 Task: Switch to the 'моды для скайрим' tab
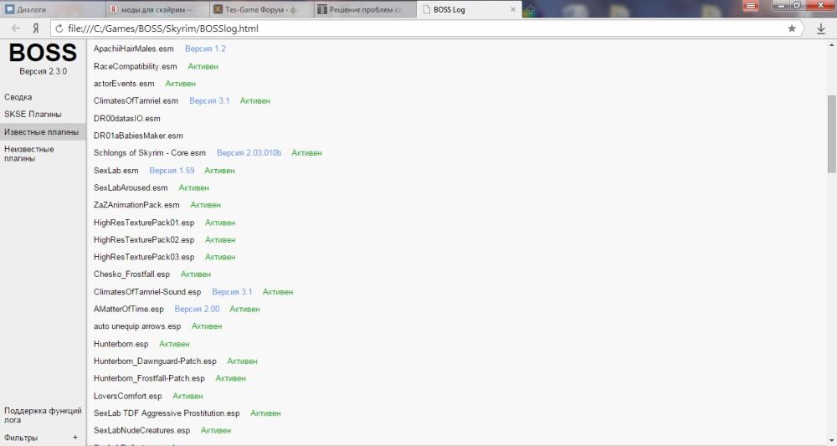tap(157, 9)
